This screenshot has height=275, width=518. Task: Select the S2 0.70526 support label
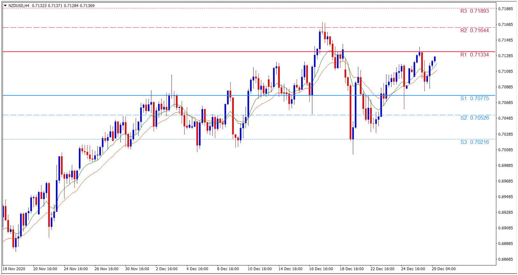[x=474, y=118]
